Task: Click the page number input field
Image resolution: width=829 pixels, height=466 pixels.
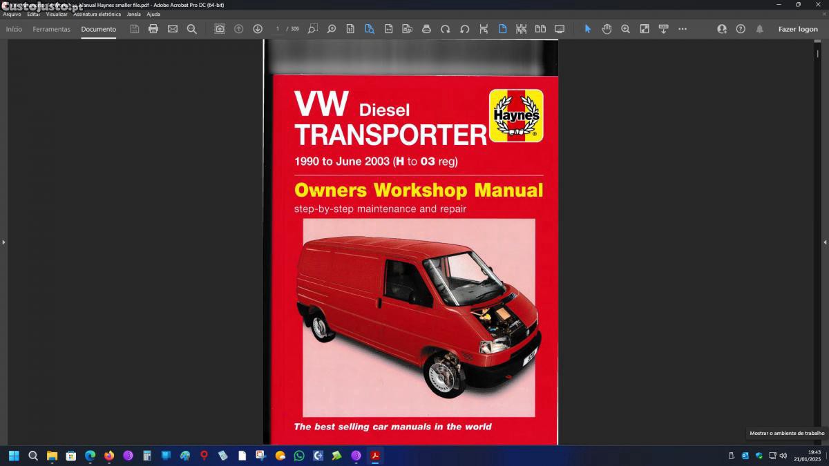Action: point(278,29)
